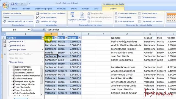Select the cell 9.000,00 € in Ventas

[x=75, y=60]
